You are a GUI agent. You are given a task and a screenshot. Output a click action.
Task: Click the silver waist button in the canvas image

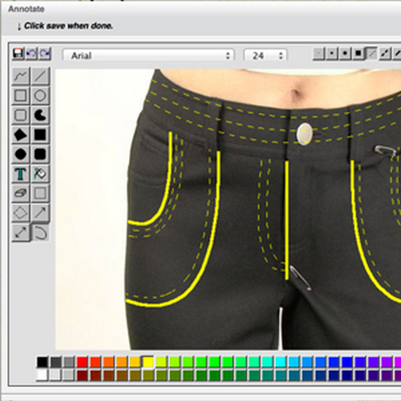point(304,134)
